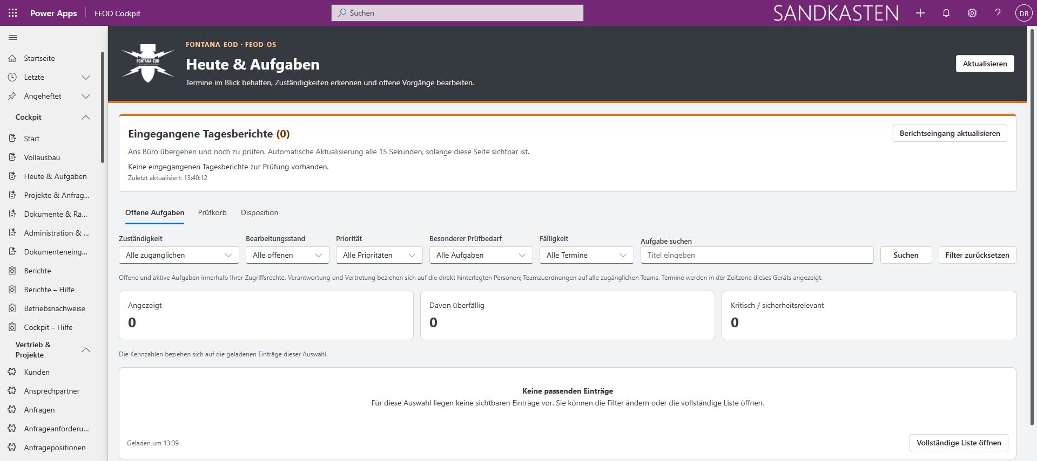1037x461 pixels.
Task: Click the puzzle icon beside Anfragen
Action: point(12,410)
